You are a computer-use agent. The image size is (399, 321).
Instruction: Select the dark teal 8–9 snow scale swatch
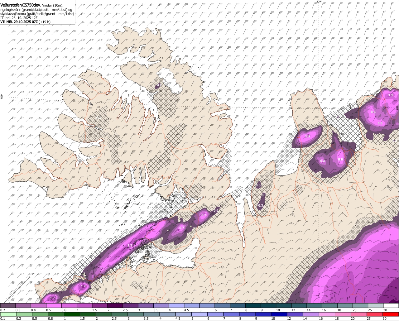click(x=253, y=306)
